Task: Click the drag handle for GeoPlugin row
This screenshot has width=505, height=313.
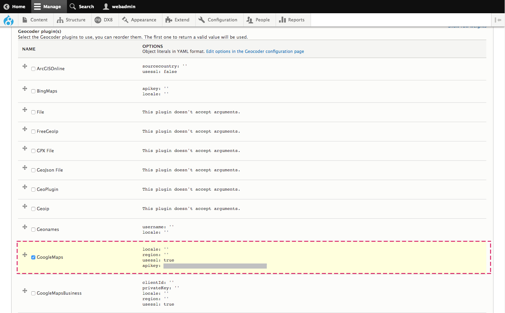Action: (25, 187)
